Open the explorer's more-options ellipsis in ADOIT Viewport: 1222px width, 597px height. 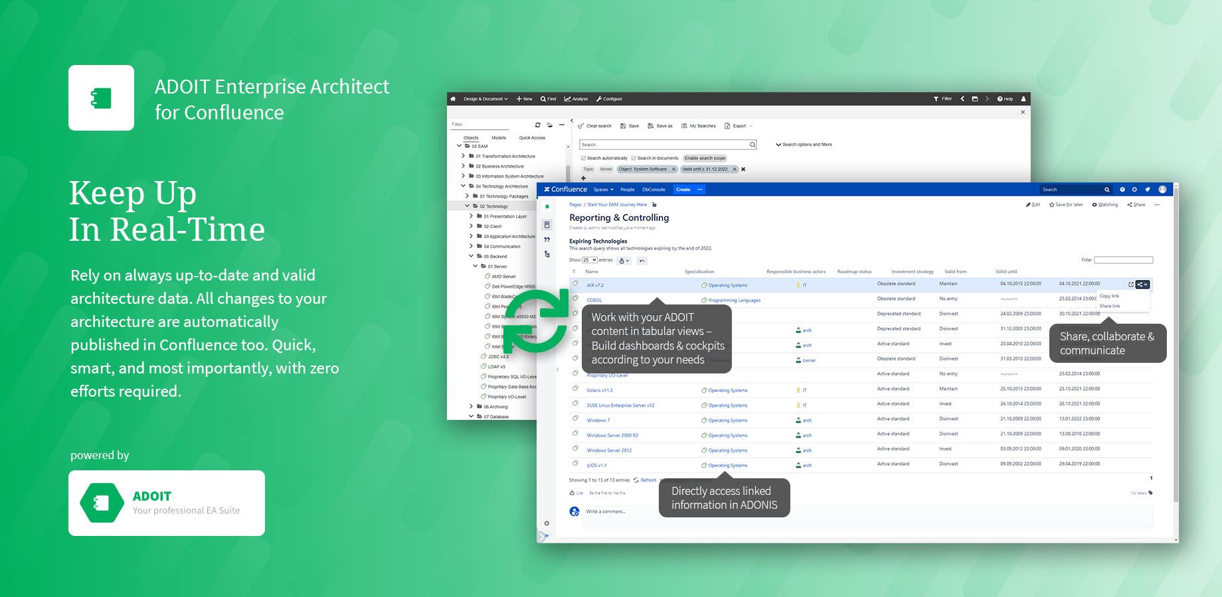[562, 124]
